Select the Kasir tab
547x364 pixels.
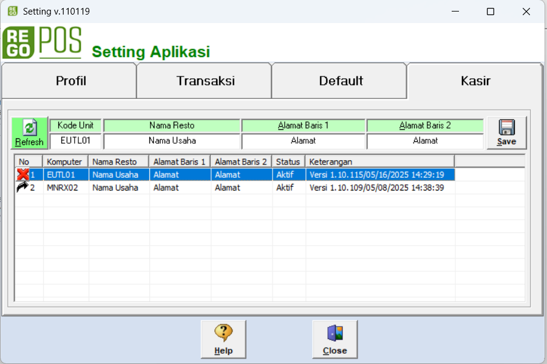point(475,81)
